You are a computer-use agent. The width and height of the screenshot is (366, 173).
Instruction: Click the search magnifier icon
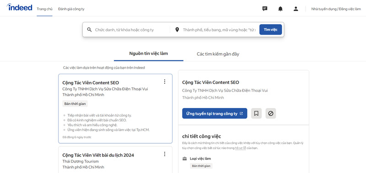click(x=89, y=30)
